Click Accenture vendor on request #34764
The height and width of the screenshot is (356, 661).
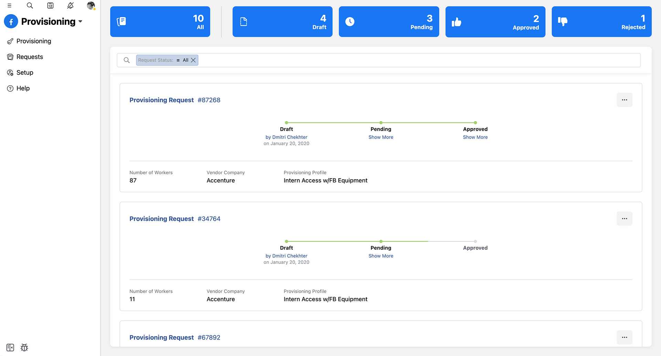coord(221,299)
